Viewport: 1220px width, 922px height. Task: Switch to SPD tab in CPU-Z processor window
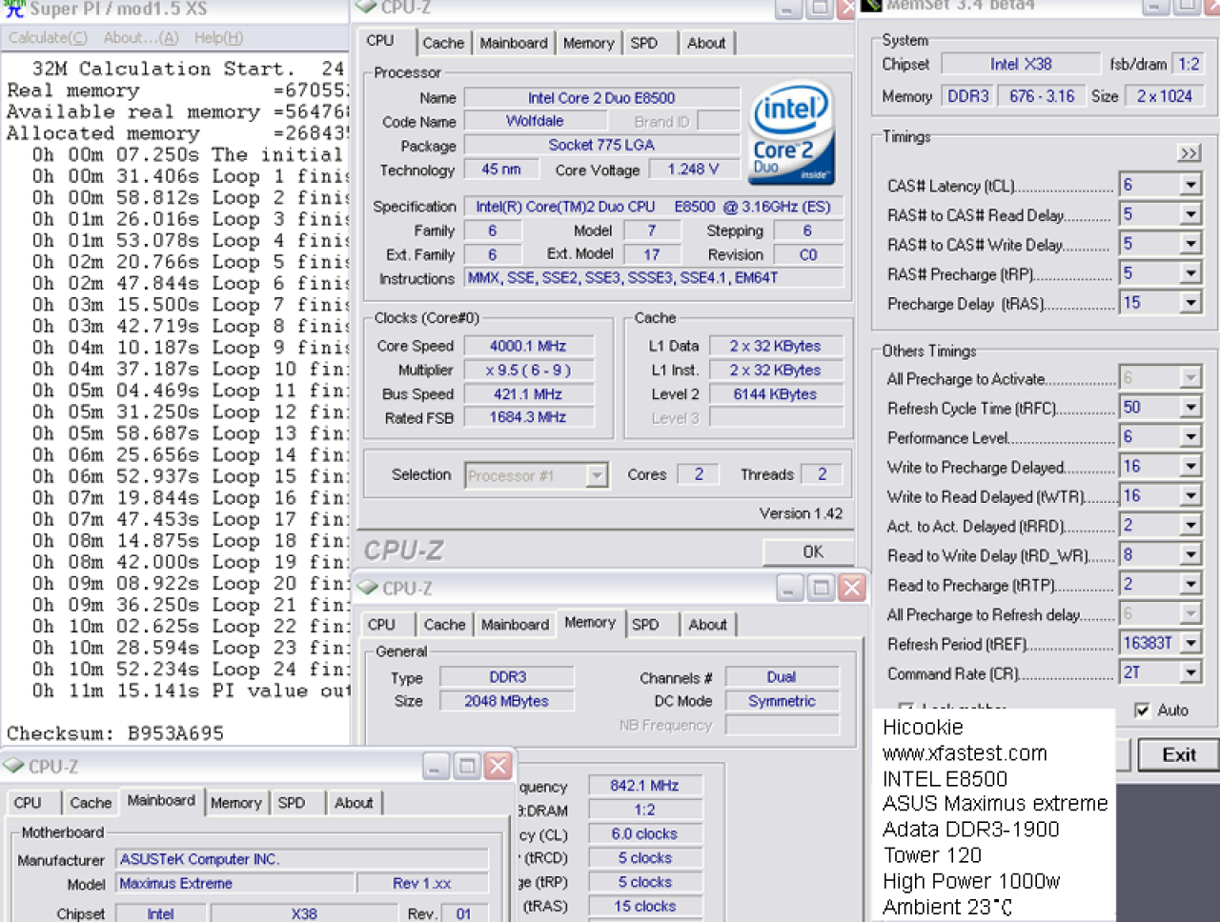coord(644,44)
